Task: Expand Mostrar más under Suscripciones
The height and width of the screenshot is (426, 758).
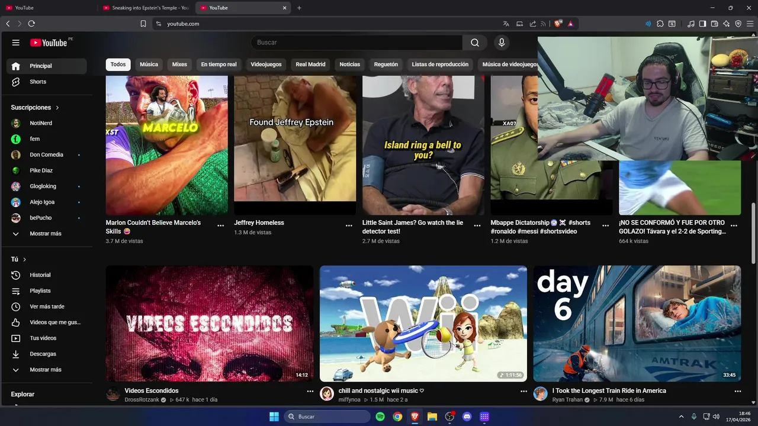Action: coord(46,234)
